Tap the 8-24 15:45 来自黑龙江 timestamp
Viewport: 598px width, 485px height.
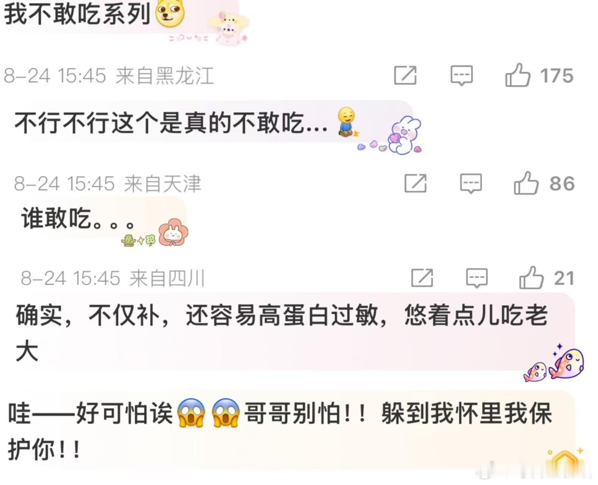coord(109,75)
